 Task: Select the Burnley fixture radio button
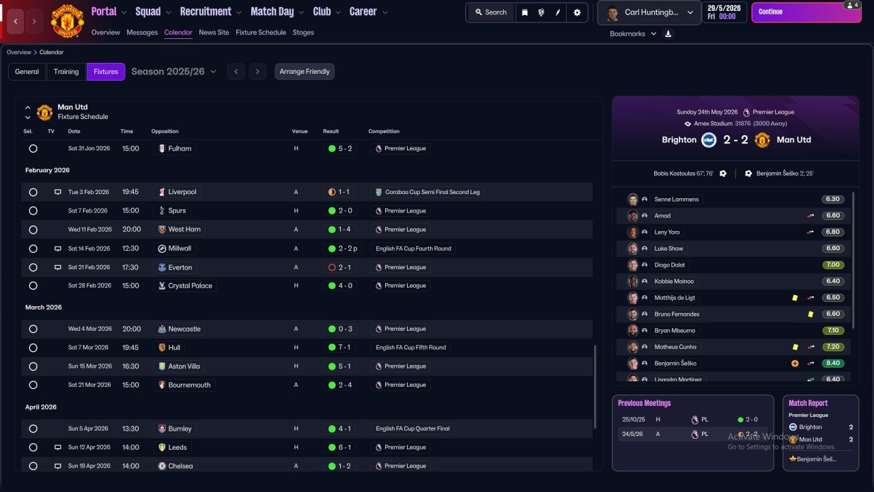[x=33, y=428]
